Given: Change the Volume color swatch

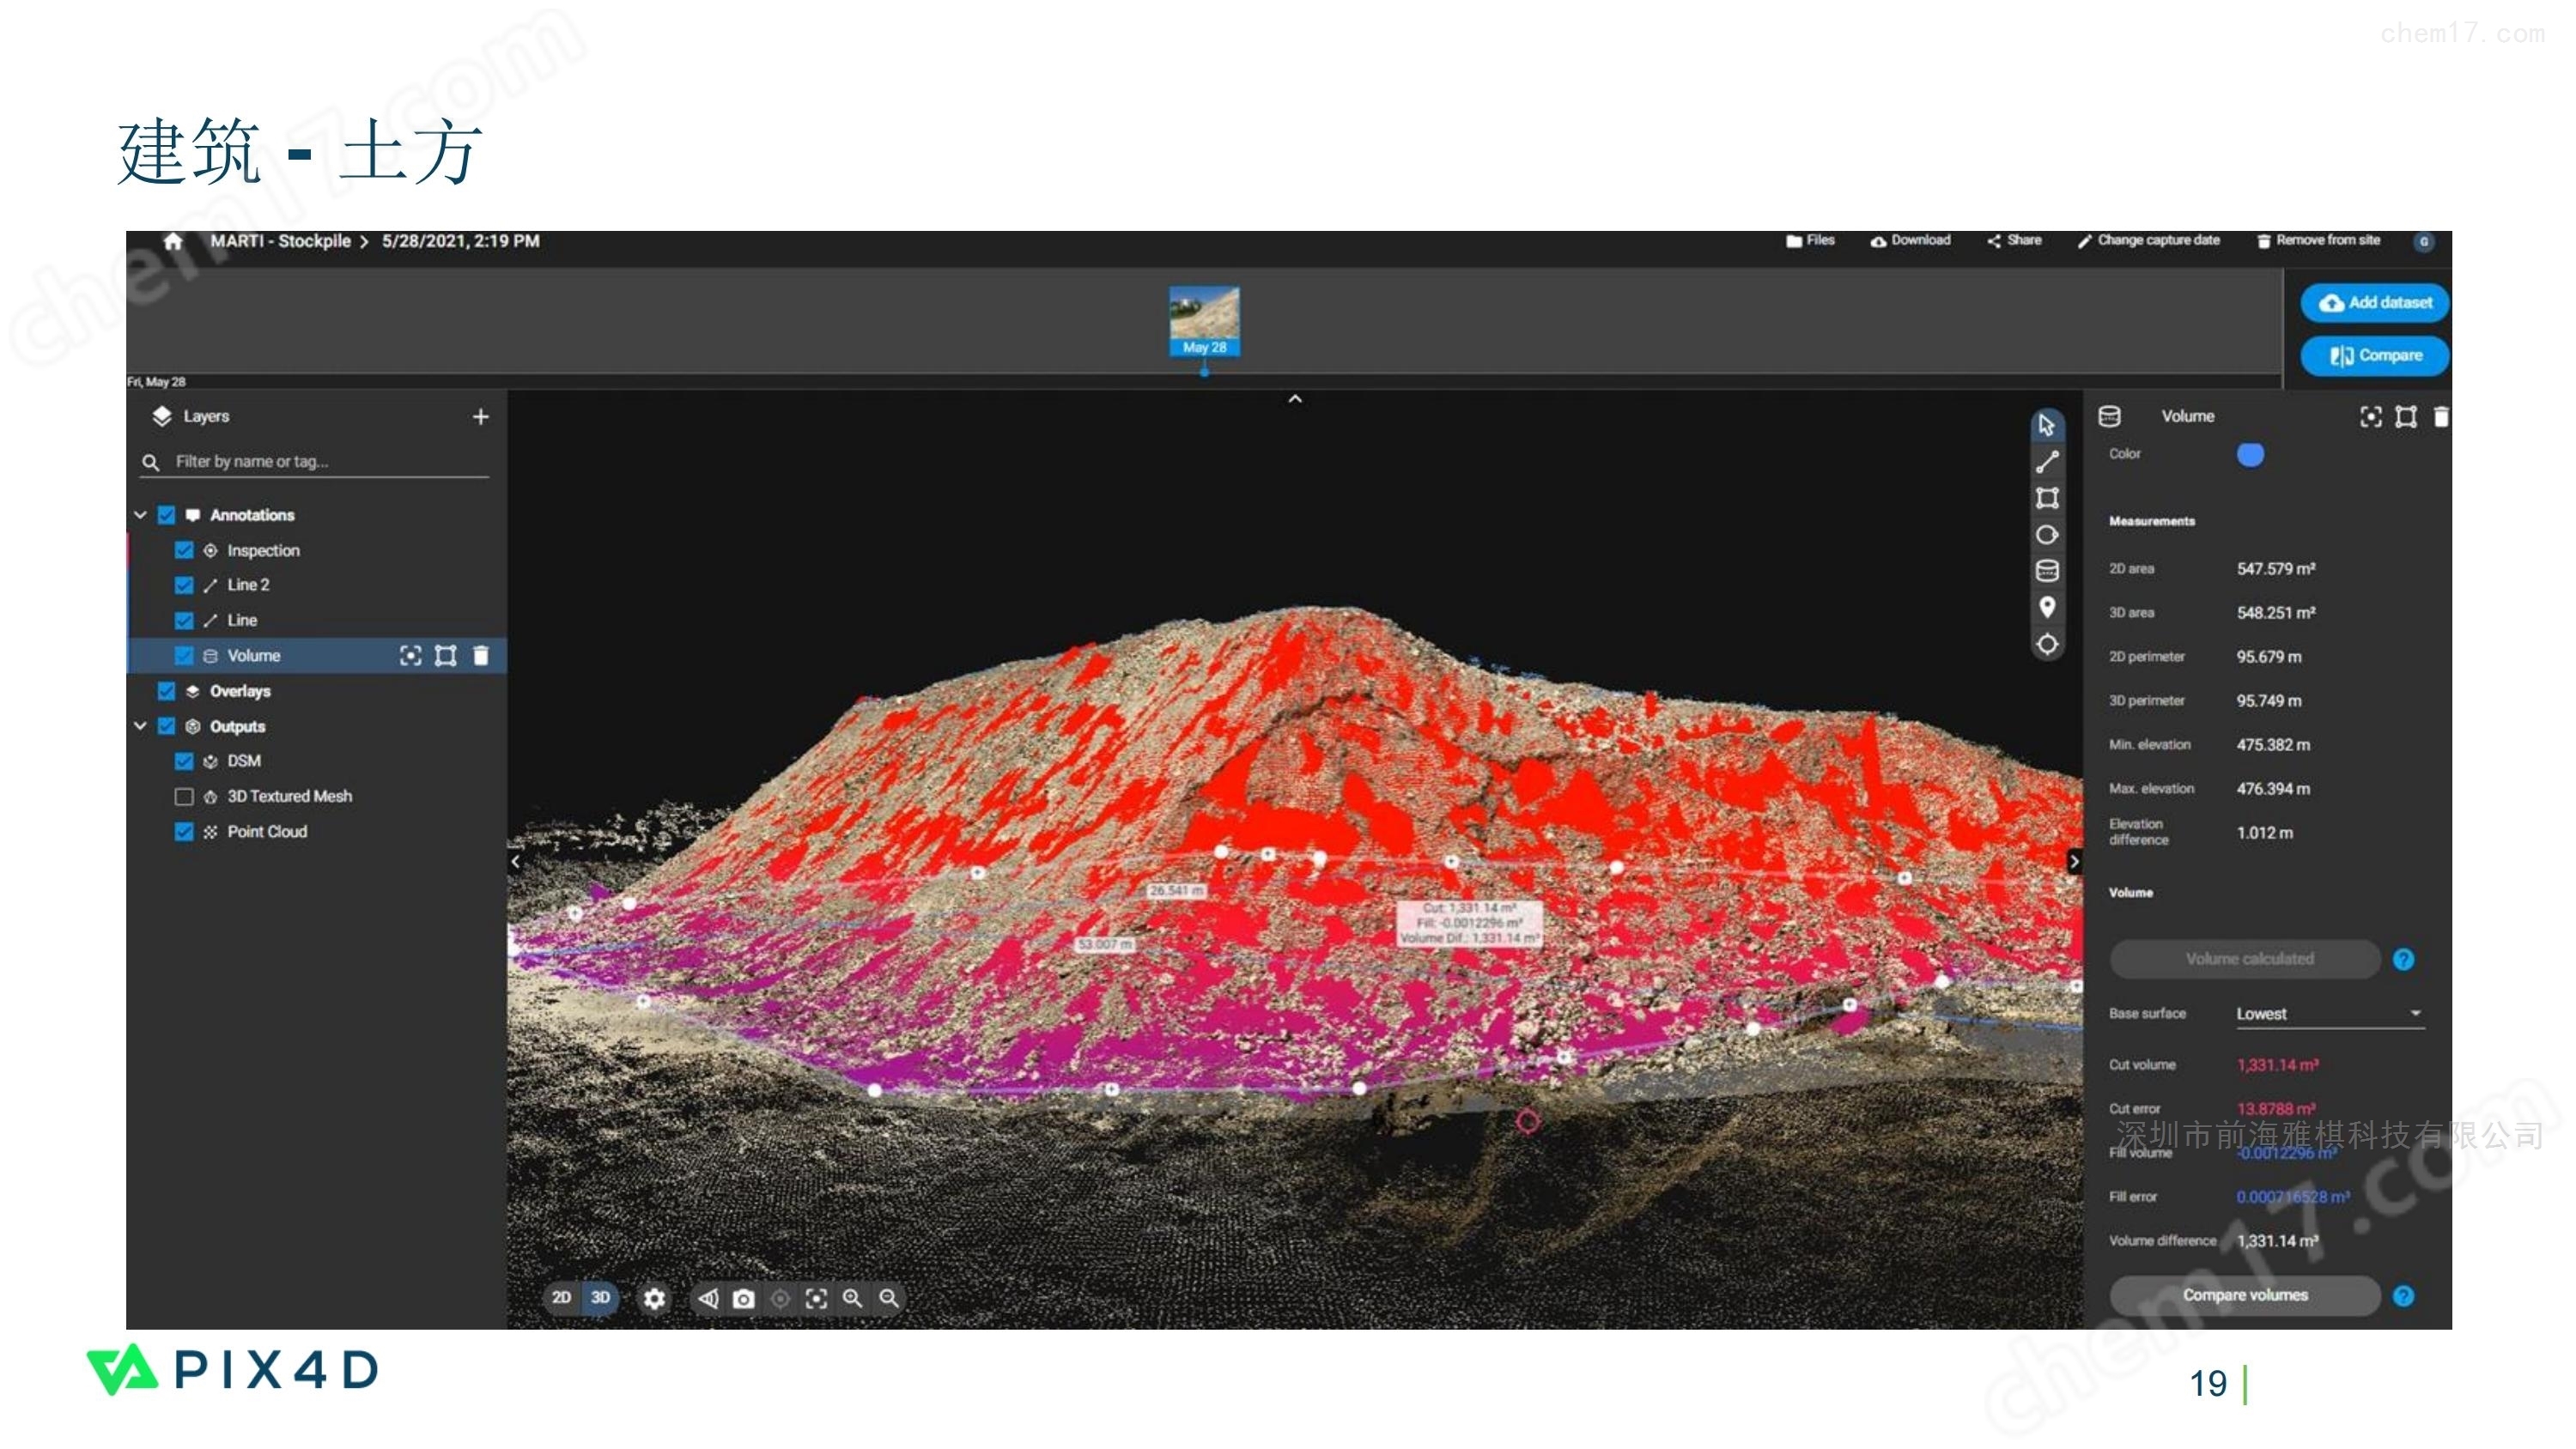Looking at the screenshot, I should pyautogui.click(x=2250, y=455).
